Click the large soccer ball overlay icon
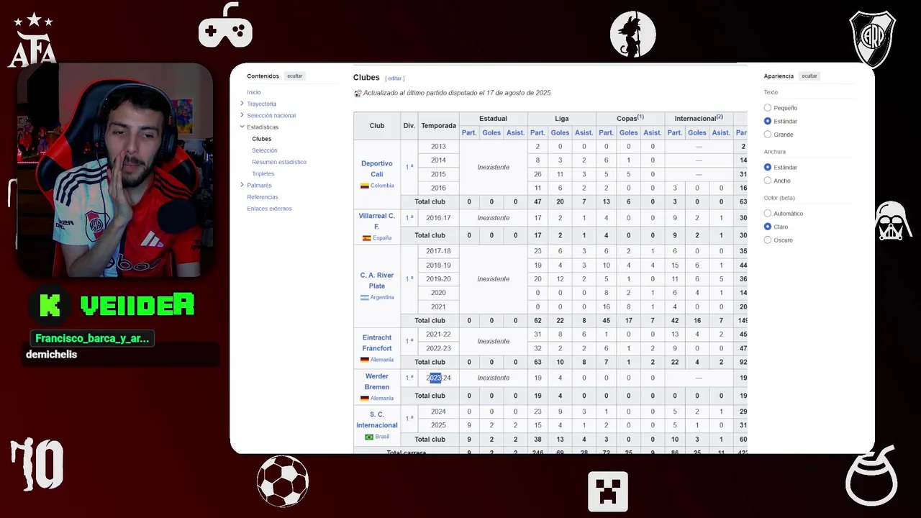 [283, 481]
